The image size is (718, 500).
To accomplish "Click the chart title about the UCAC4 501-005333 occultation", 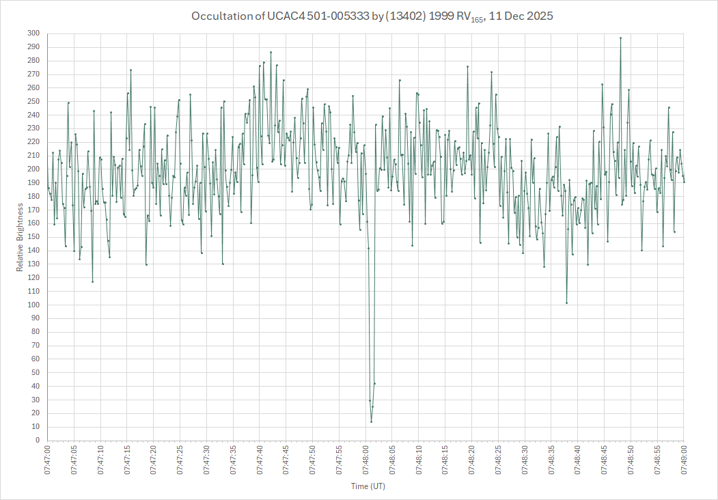I will tap(372, 16).
